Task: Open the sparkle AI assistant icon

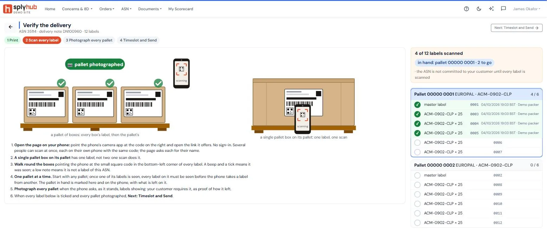Action: click(491, 9)
